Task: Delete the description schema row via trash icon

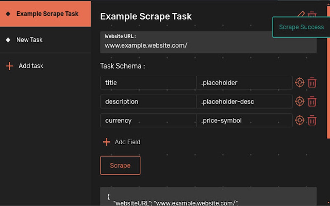Action: (312, 101)
